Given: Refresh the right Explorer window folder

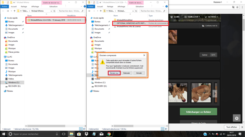Looking at the screenshot, I should point(136,11).
